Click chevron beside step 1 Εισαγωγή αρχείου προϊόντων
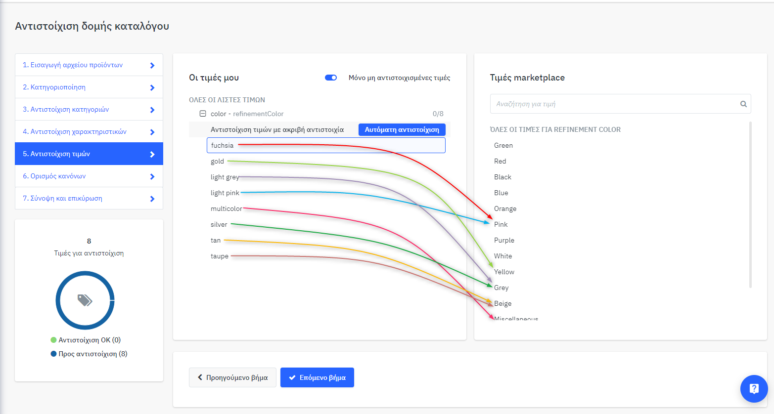The width and height of the screenshot is (774, 414). (152, 65)
